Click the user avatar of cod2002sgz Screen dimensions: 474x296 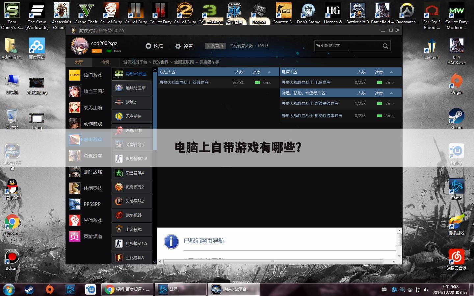[x=79, y=46]
